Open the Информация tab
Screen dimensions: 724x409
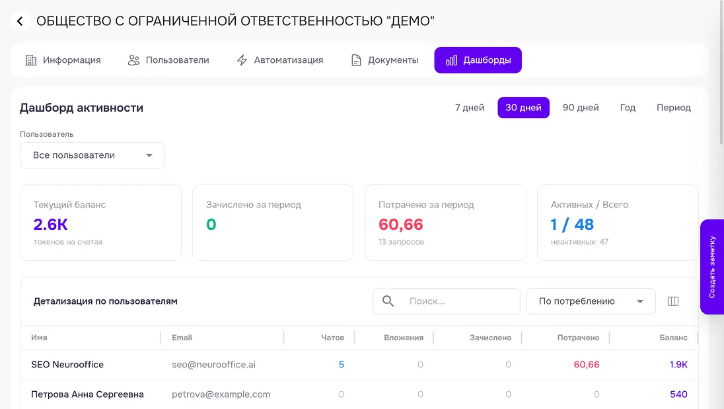(x=63, y=60)
